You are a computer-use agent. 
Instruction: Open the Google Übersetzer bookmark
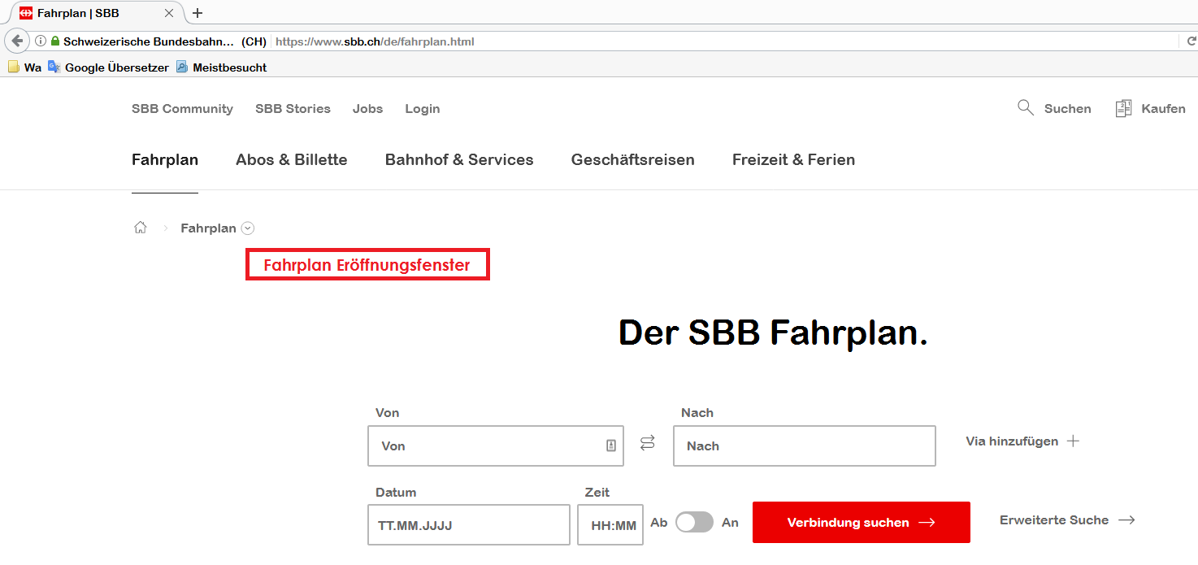click(108, 67)
